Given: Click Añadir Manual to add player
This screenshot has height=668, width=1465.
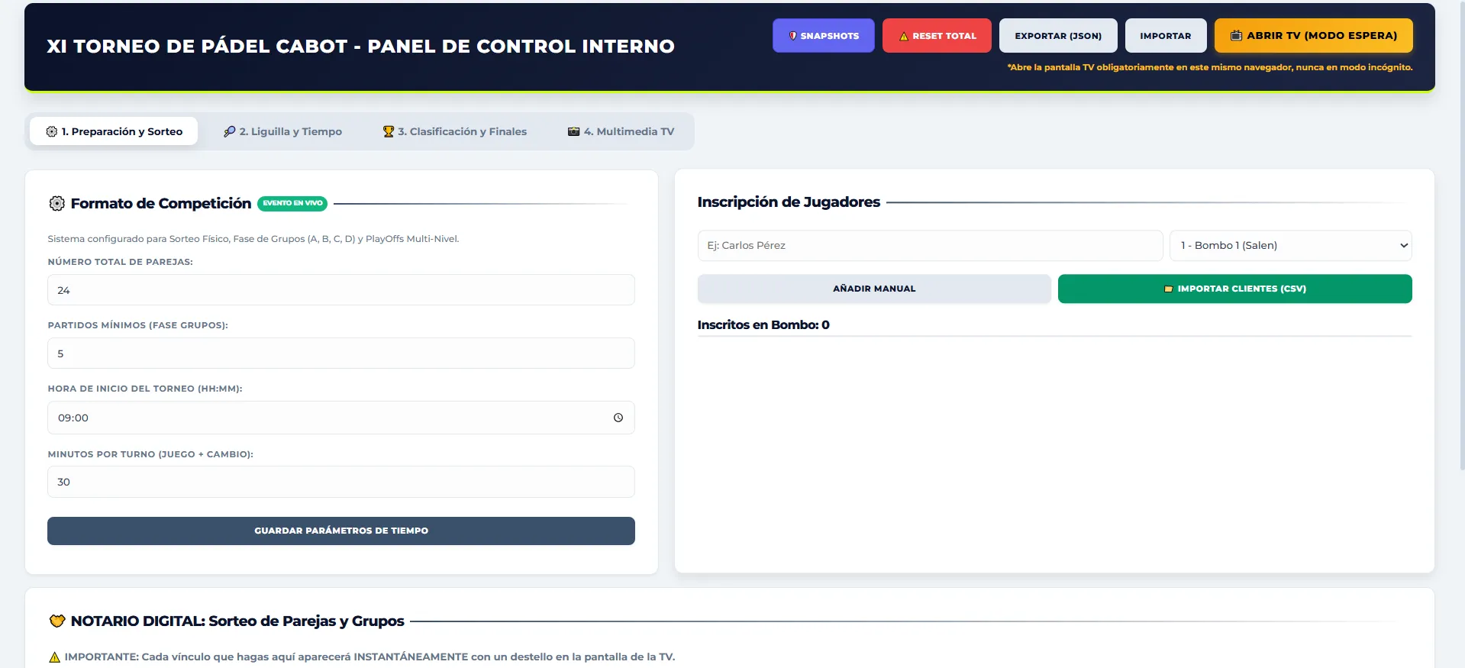Looking at the screenshot, I should (874, 289).
